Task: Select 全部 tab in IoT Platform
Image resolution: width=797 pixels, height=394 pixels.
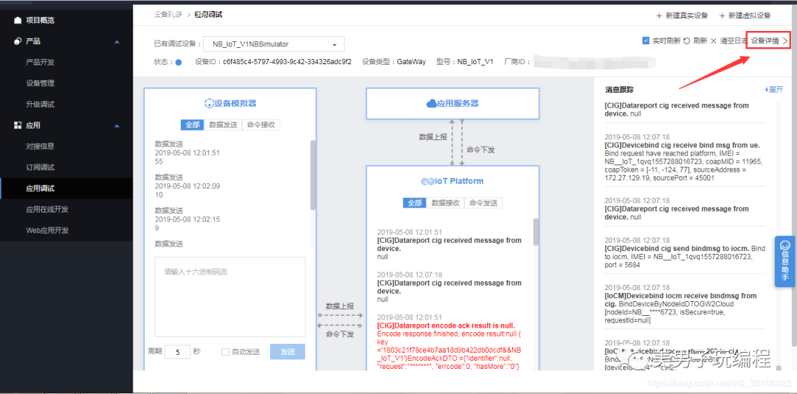Action: tap(415, 203)
